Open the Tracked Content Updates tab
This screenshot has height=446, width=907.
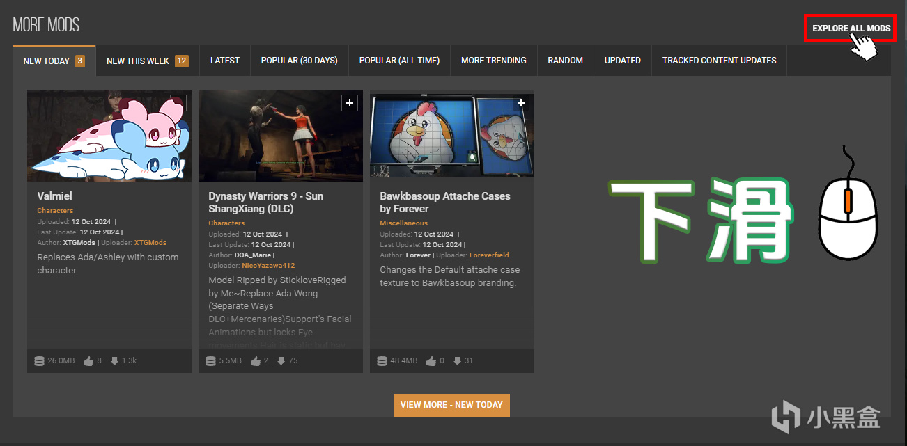click(x=720, y=61)
